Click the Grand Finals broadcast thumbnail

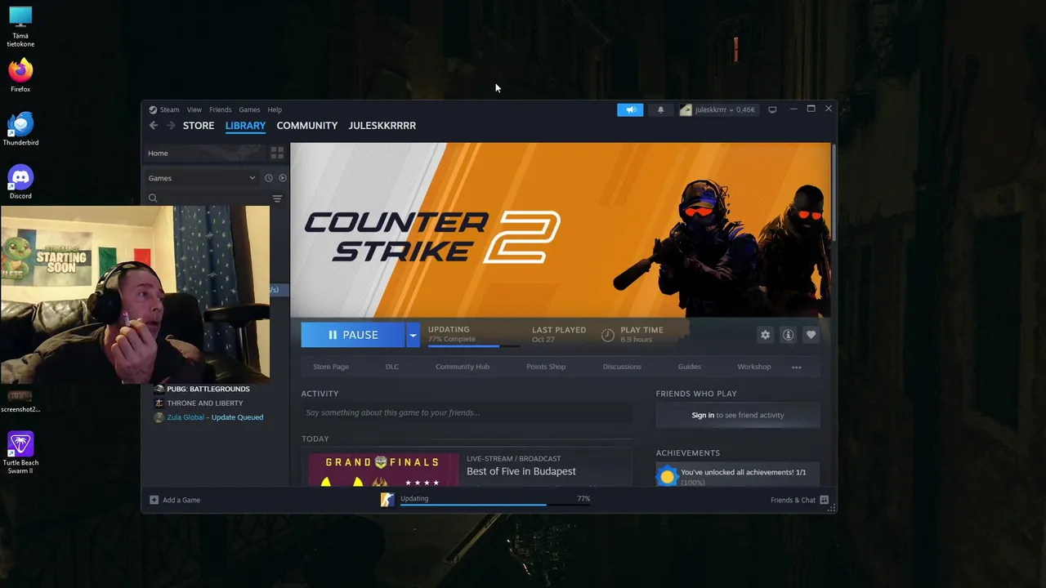tap(384, 470)
